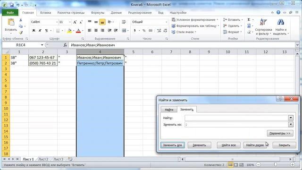
Task: Click the fill color bucket icon
Action: 69,31
